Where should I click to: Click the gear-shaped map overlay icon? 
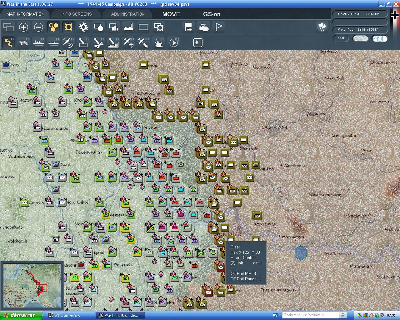point(83,27)
